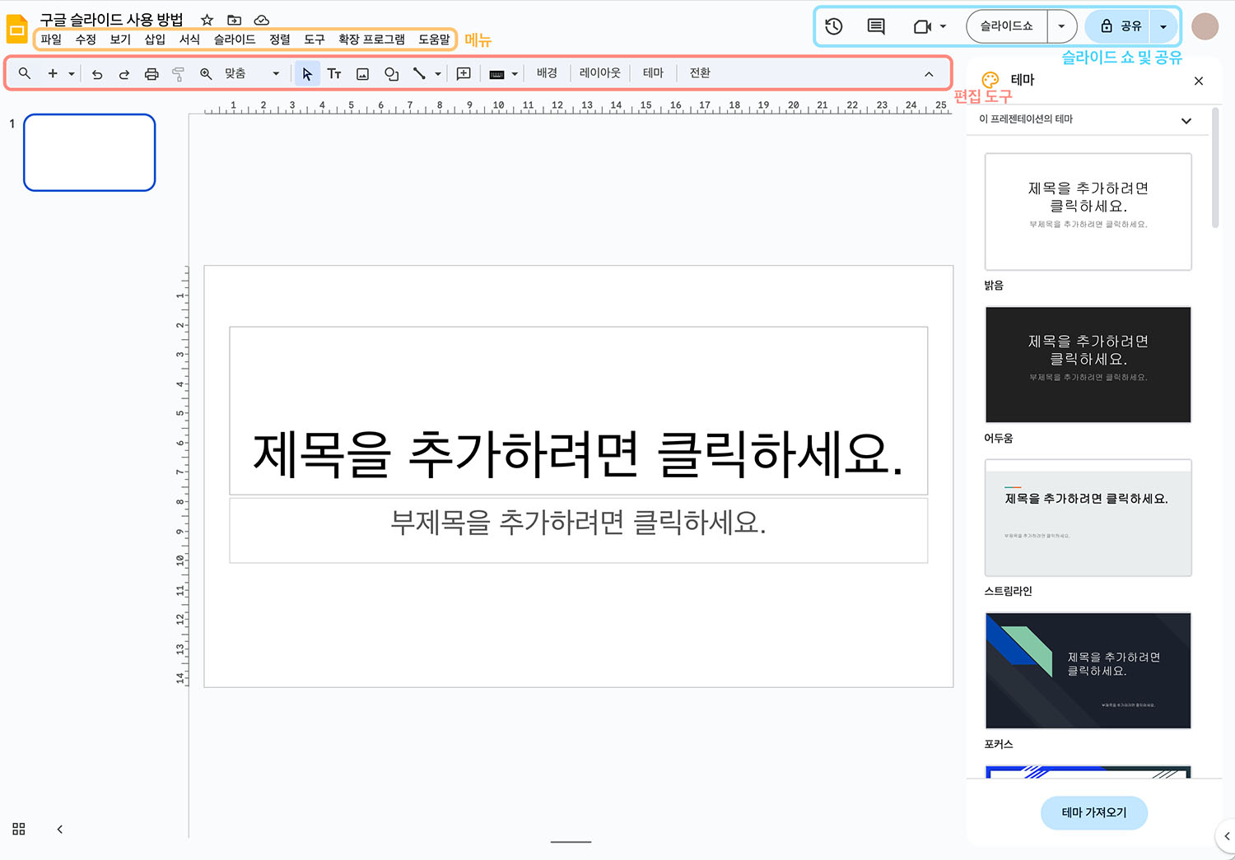
Task: Expand the side panel arrow button
Action: click(x=1226, y=836)
